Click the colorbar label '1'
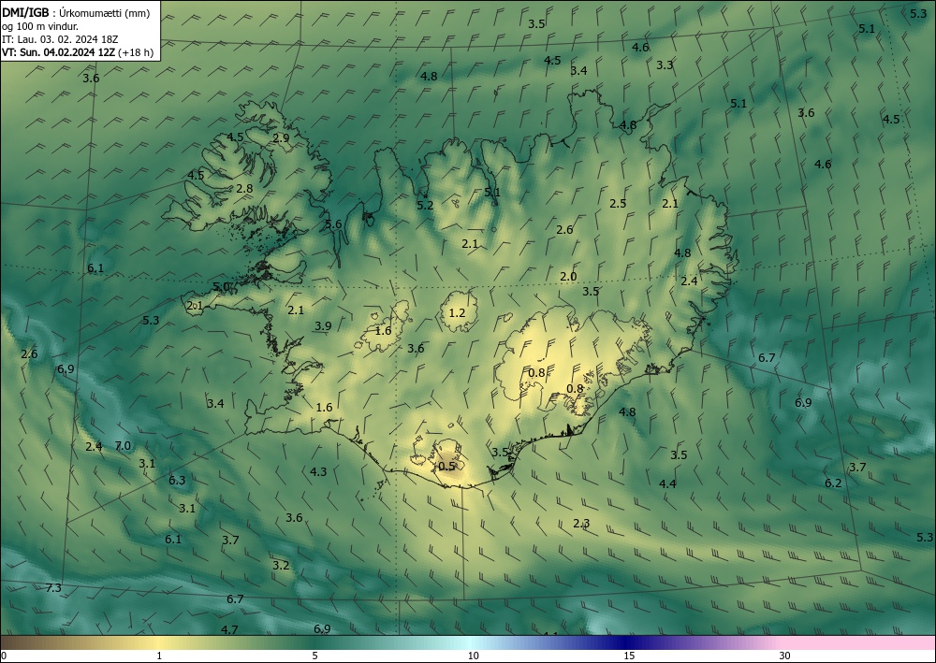This screenshot has height=663, width=936. [x=159, y=656]
